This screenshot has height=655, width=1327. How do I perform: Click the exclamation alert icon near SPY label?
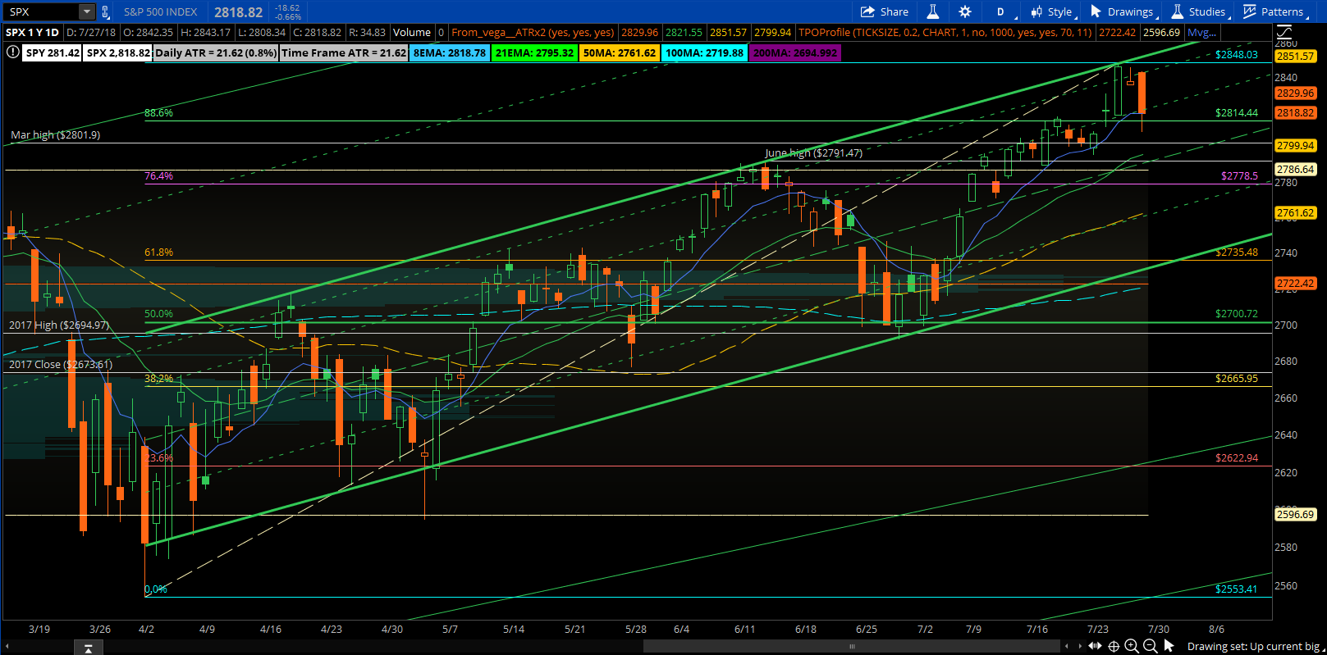point(12,52)
